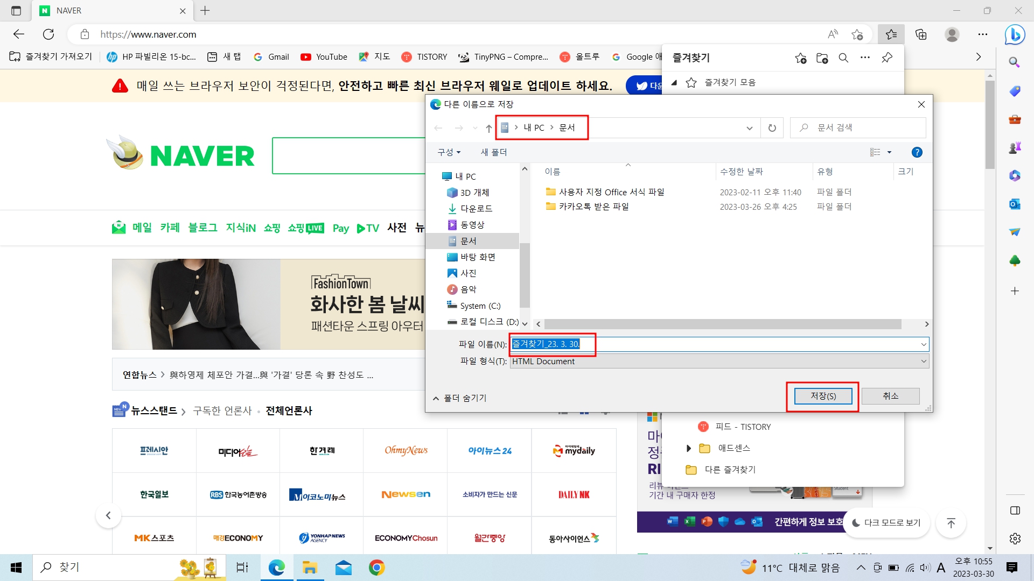
Task: Open the file type (파일 형식) dropdown
Action: pyautogui.click(x=719, y=362)
